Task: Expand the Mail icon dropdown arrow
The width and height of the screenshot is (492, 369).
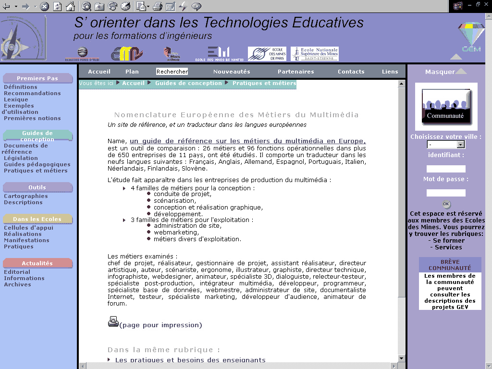Action: 148,6
